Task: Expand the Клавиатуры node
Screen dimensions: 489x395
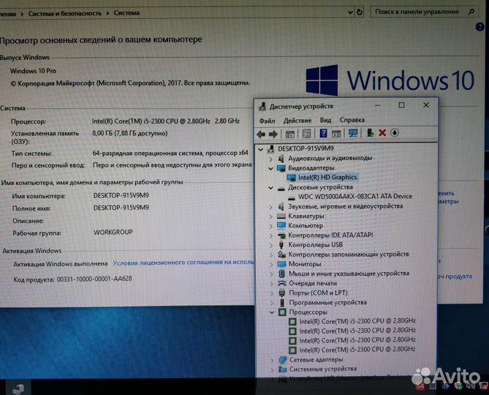Action: click(270, 217)
